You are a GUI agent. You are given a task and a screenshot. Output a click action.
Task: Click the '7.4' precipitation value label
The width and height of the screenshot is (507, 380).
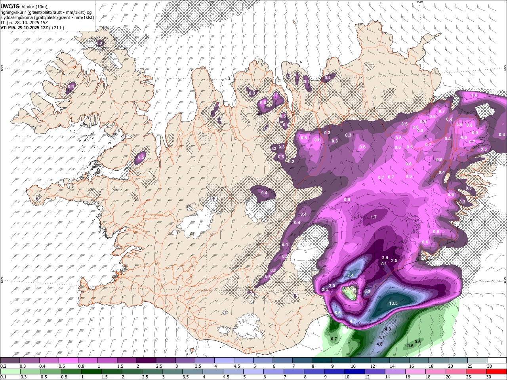click(x=350, y=275)
